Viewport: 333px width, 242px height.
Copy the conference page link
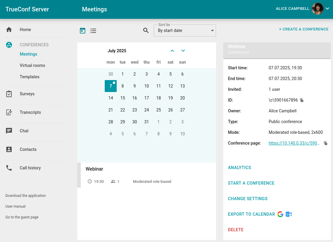(x=326, y=143)
